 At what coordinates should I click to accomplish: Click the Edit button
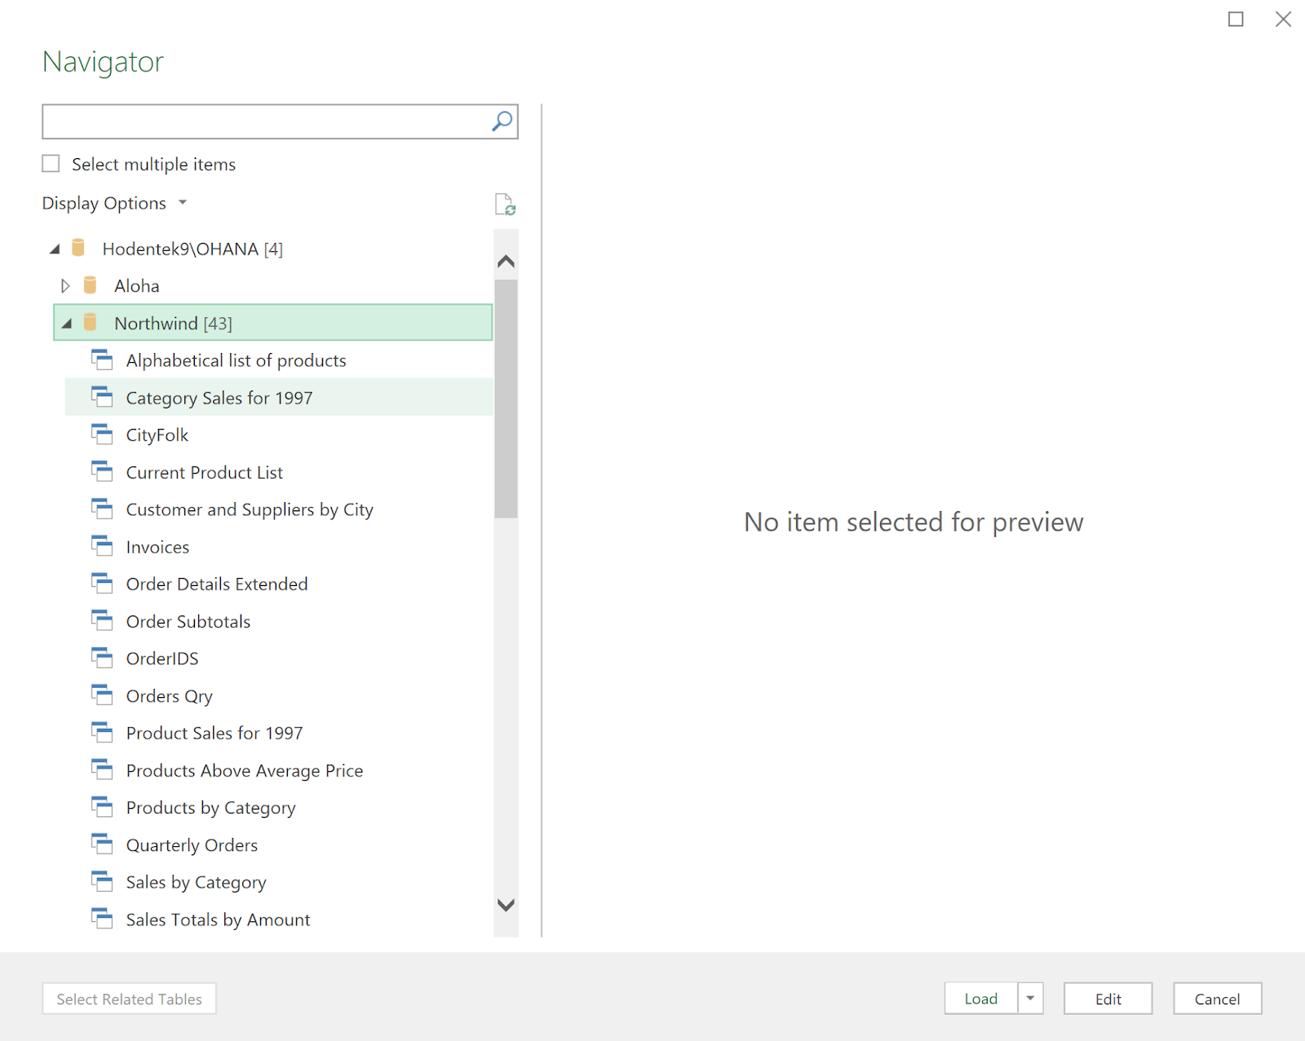(1108, 999)
